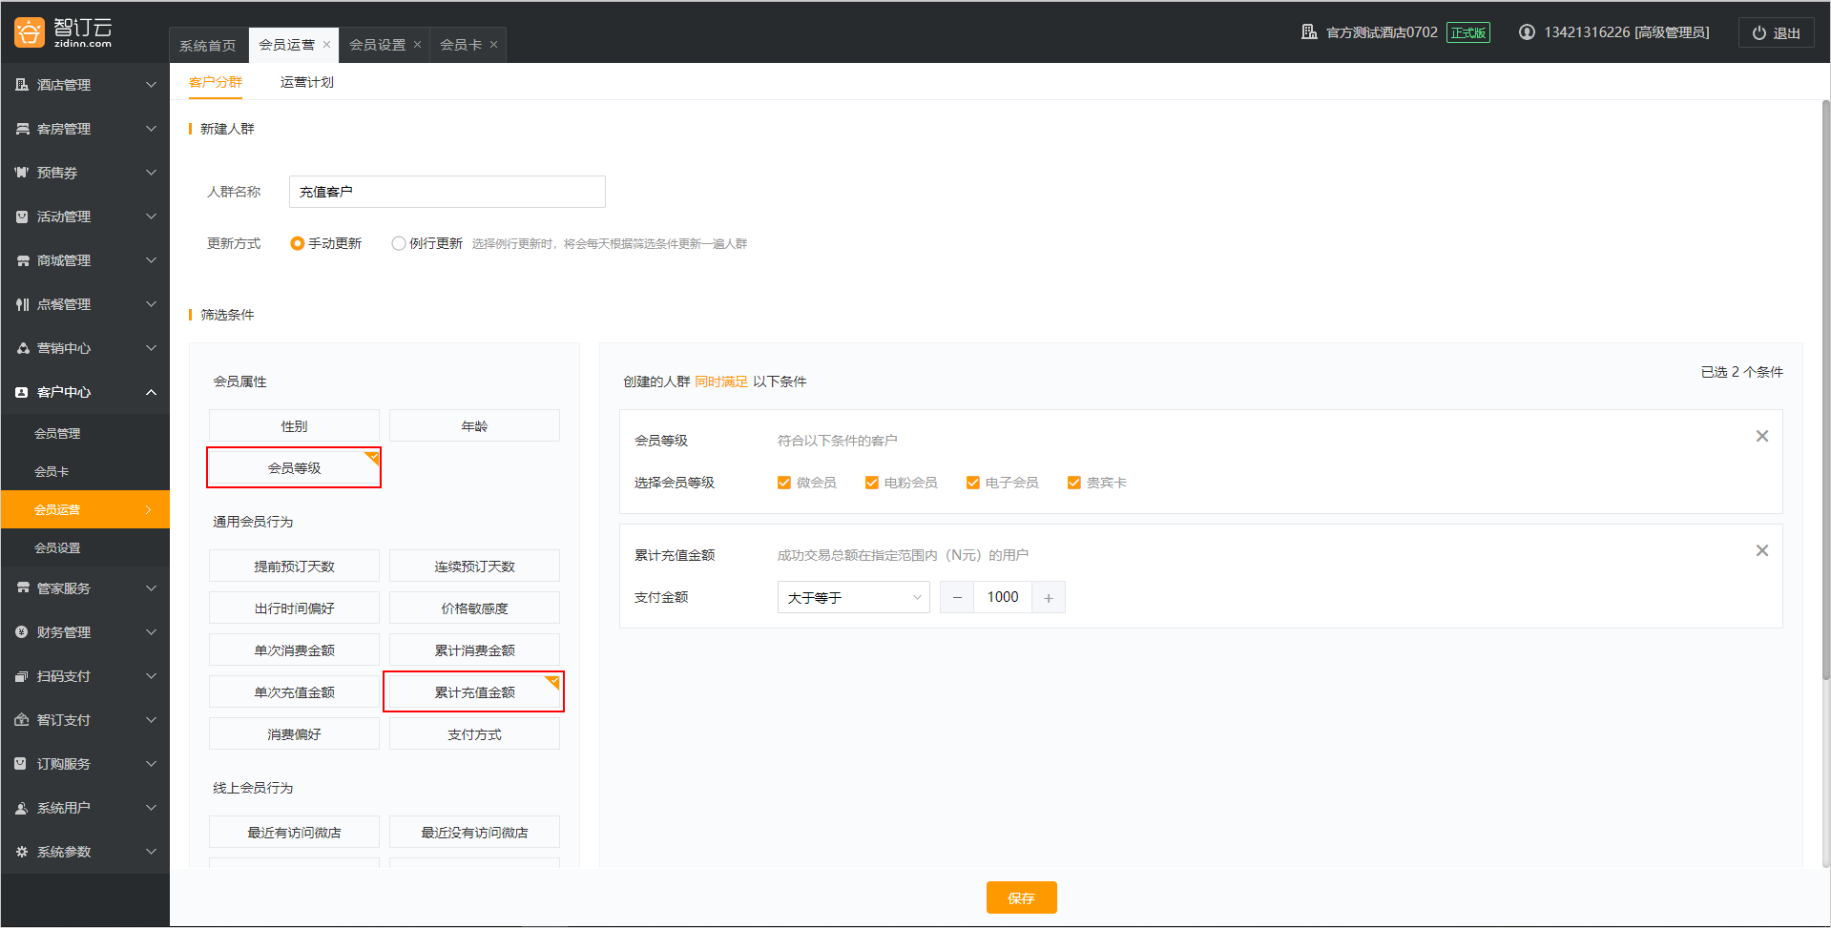Open the 系统首页 tab

click(x=208, y=45)
